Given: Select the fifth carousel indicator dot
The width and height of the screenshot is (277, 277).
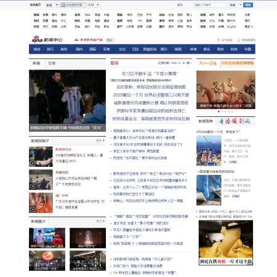Looking at the screenshot, I should (232, 111).
